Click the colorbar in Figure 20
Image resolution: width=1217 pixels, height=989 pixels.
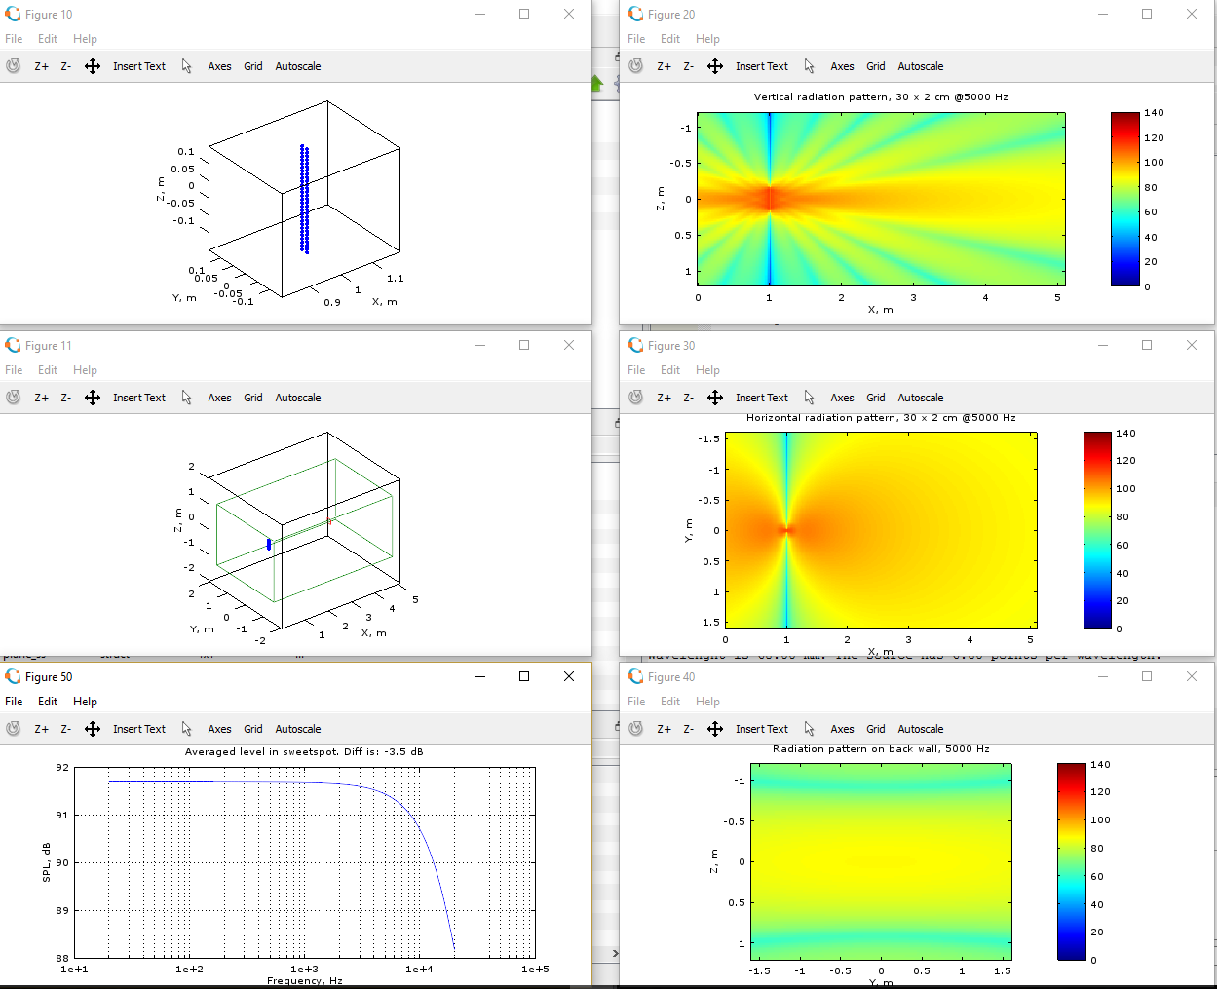(1124, 199)
